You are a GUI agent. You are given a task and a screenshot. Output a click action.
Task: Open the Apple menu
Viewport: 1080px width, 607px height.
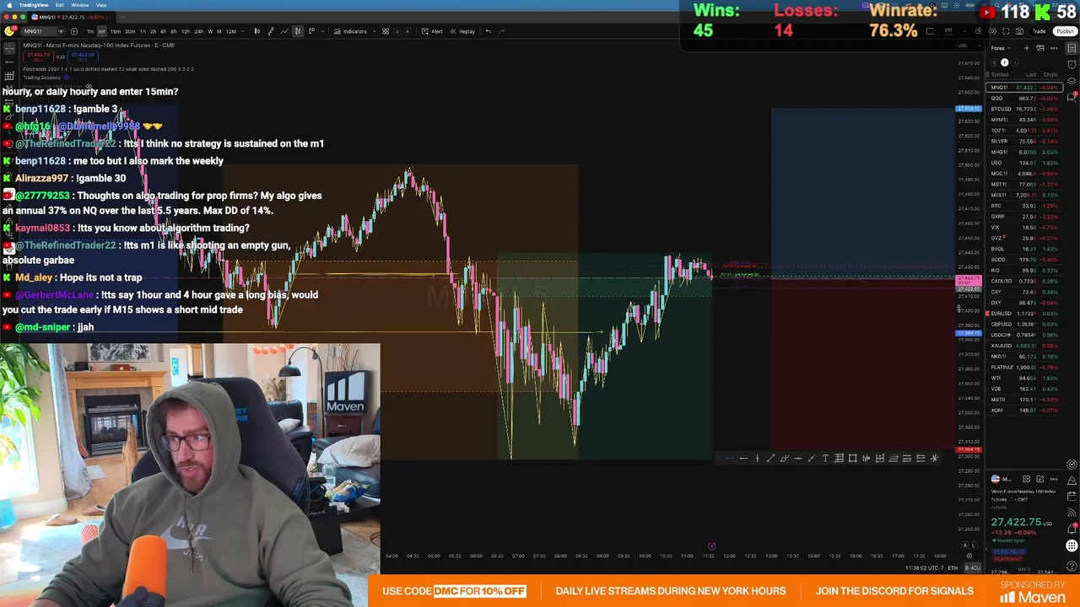9,5
